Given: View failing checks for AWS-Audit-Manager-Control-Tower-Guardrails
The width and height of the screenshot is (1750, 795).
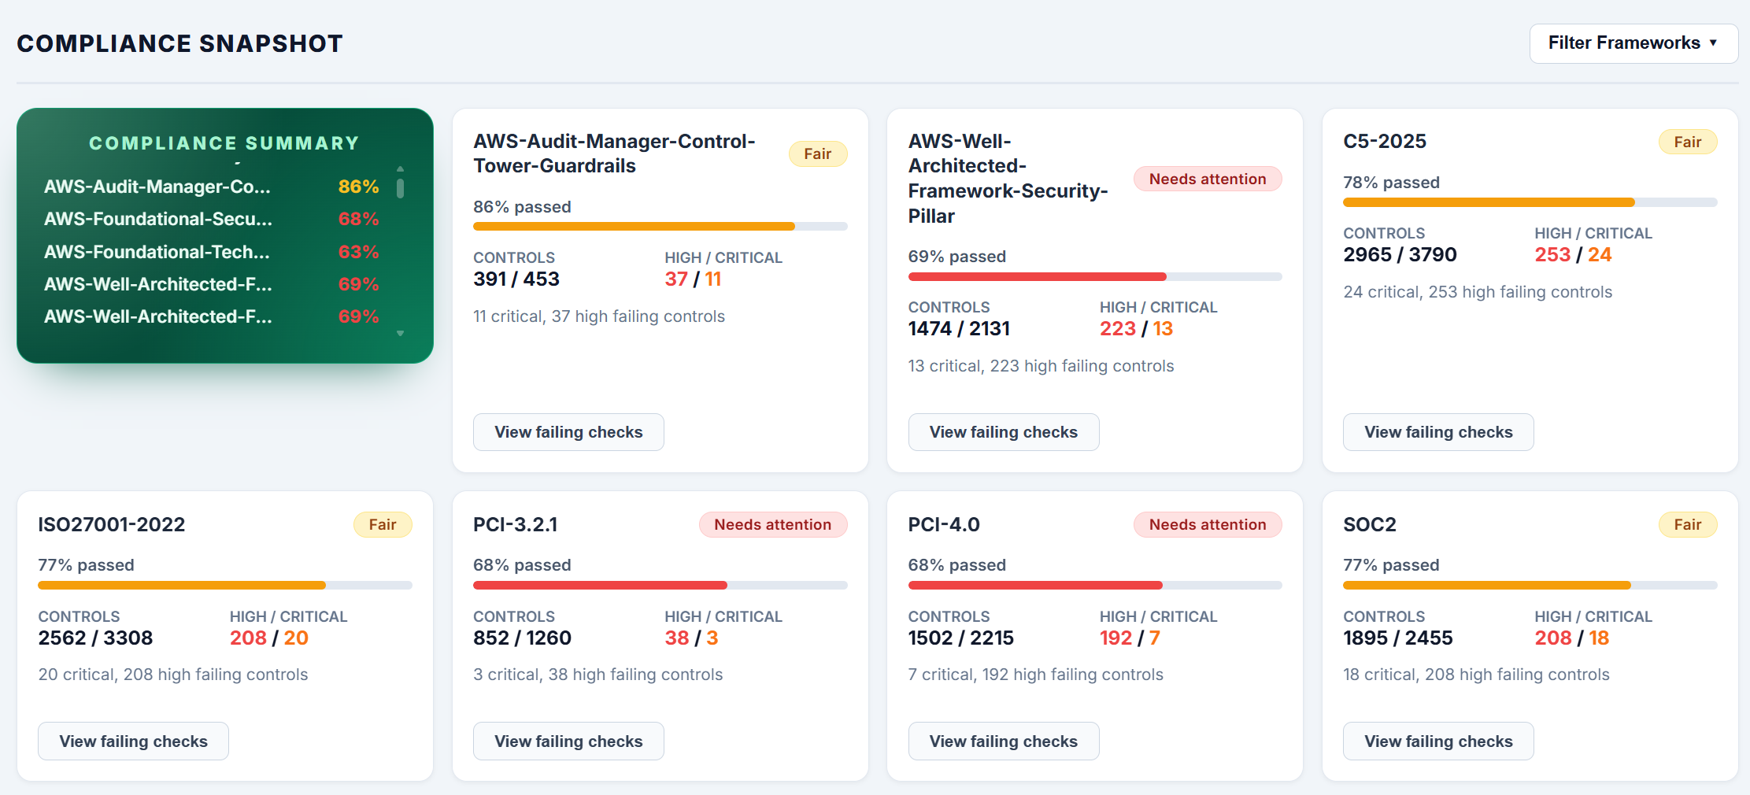Looking at the screenshot, I should point(568,432).
